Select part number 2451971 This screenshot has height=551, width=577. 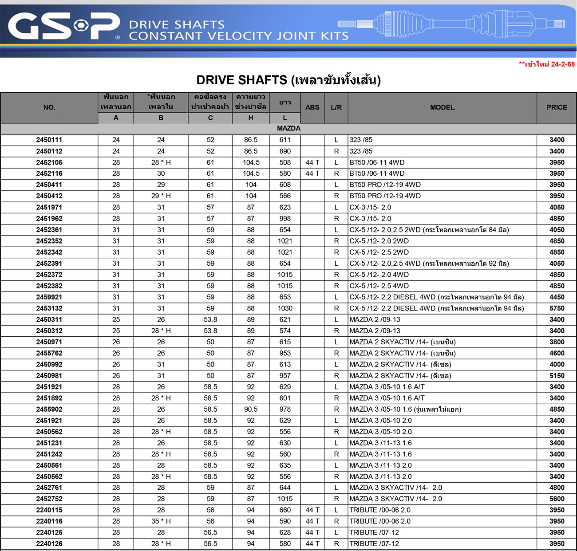point(49,207)
